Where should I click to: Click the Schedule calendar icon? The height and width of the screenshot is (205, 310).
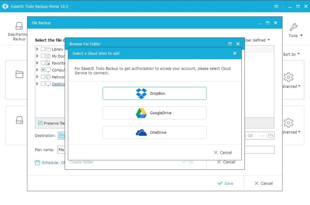[x=37, y=163]
